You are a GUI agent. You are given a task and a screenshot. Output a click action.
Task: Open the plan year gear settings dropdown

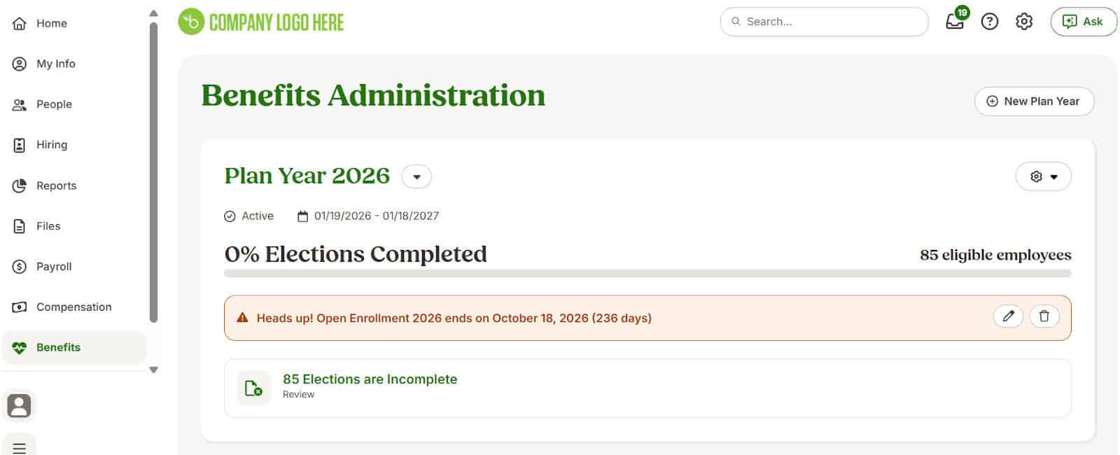(1043, 176)
